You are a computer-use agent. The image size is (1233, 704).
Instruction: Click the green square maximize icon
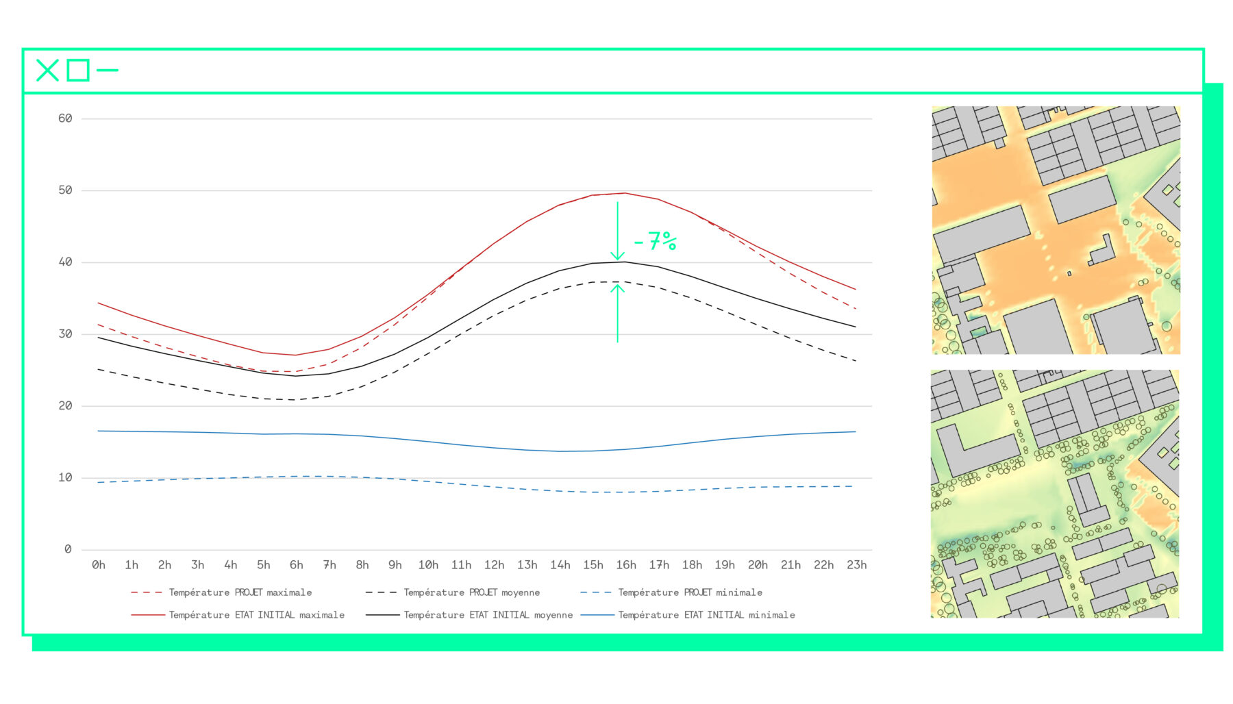(x=78, y=70)
